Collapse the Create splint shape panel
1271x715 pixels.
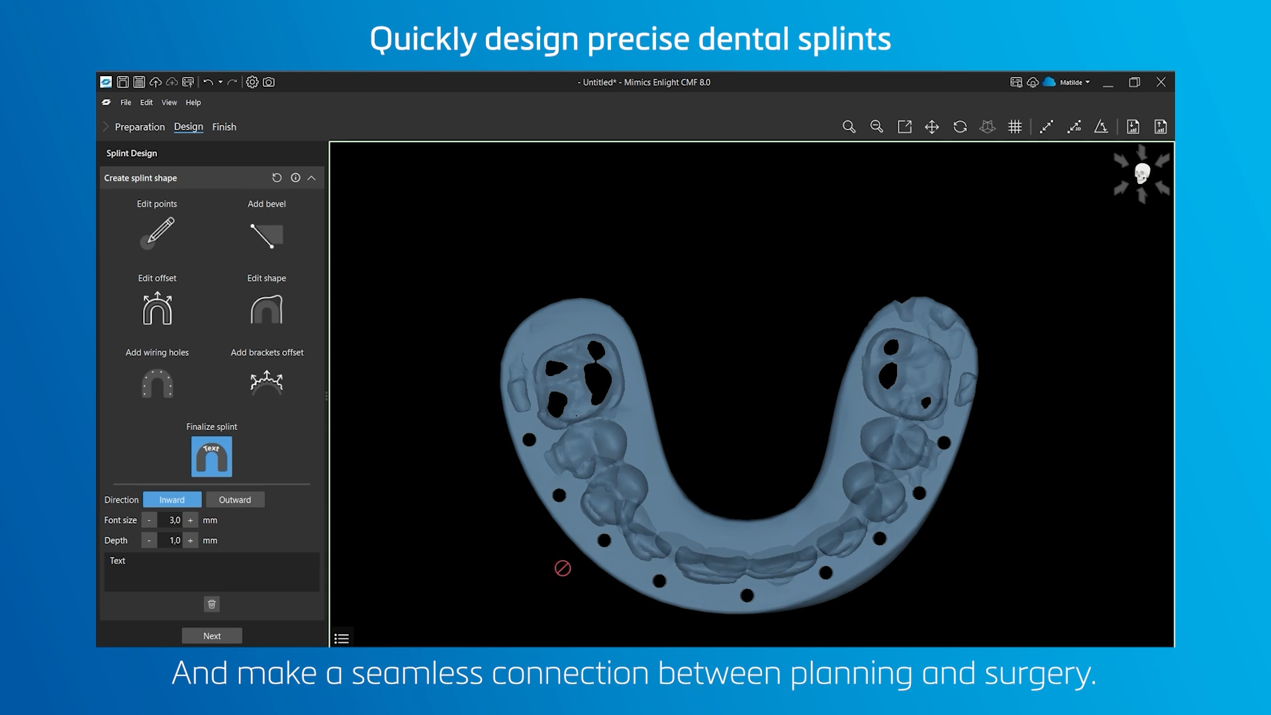click(x=312, y=178)
